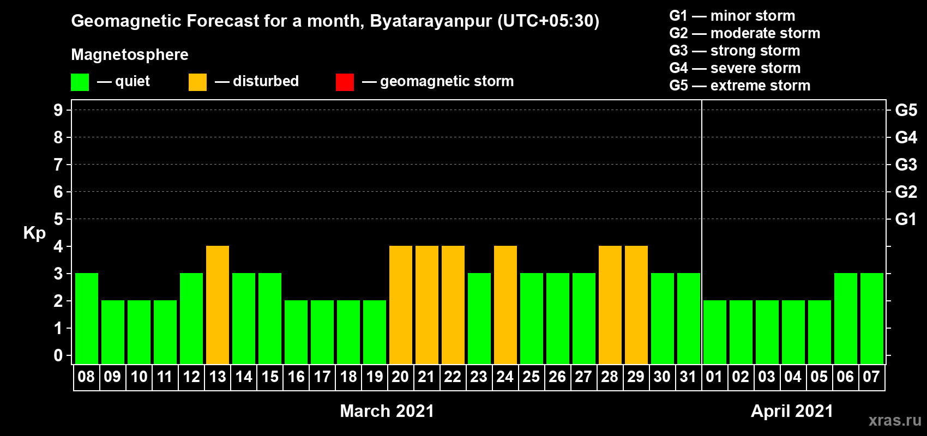Image resolution: width=927 pixels, height=436 pixels.
Task: Click the April 2021 label
Action: [792, 411]
